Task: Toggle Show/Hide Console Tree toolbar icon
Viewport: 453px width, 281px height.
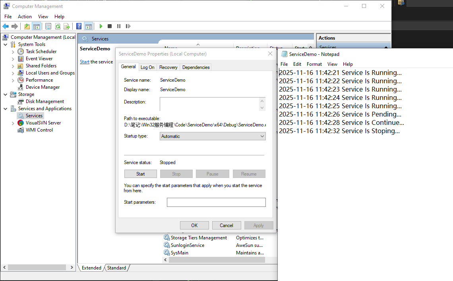Action: (37, 26)
